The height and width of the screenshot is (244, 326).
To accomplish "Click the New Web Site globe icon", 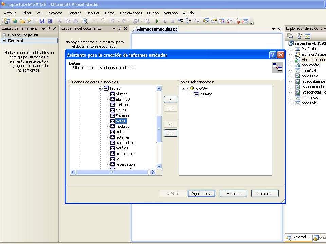I will point(15,21).
